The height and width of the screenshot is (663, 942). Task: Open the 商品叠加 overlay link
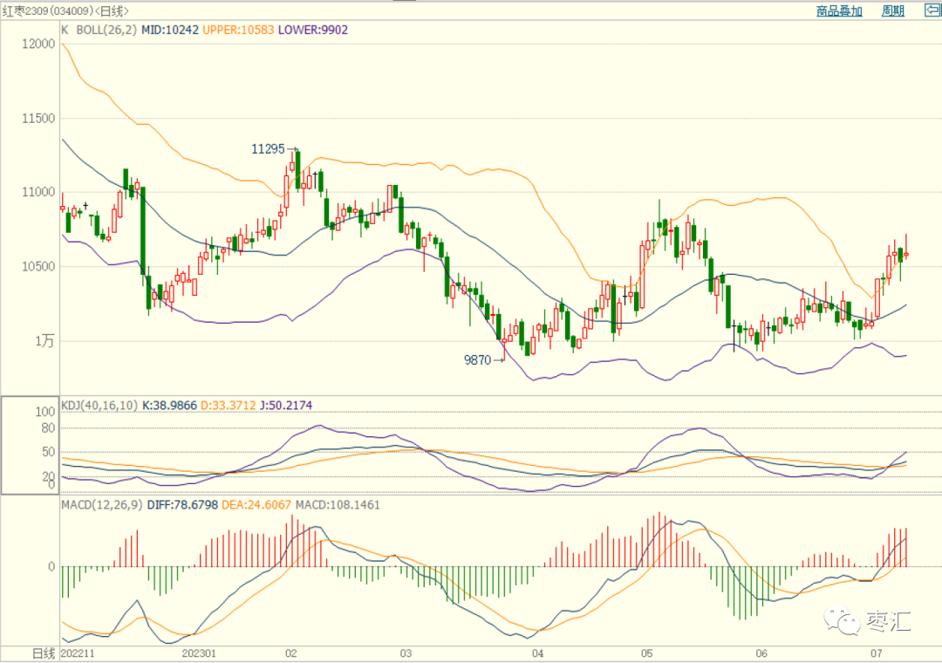coord(839,10)
